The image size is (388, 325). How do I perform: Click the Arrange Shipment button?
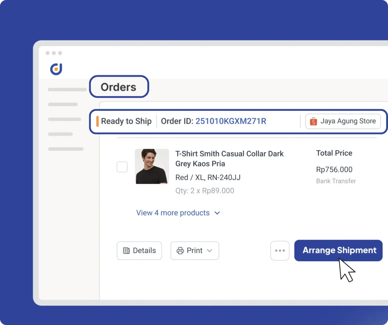pyautogui.click(x=338, y=250)
